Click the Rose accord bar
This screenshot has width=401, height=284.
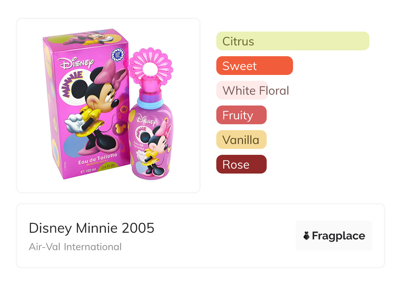(241, 164)
